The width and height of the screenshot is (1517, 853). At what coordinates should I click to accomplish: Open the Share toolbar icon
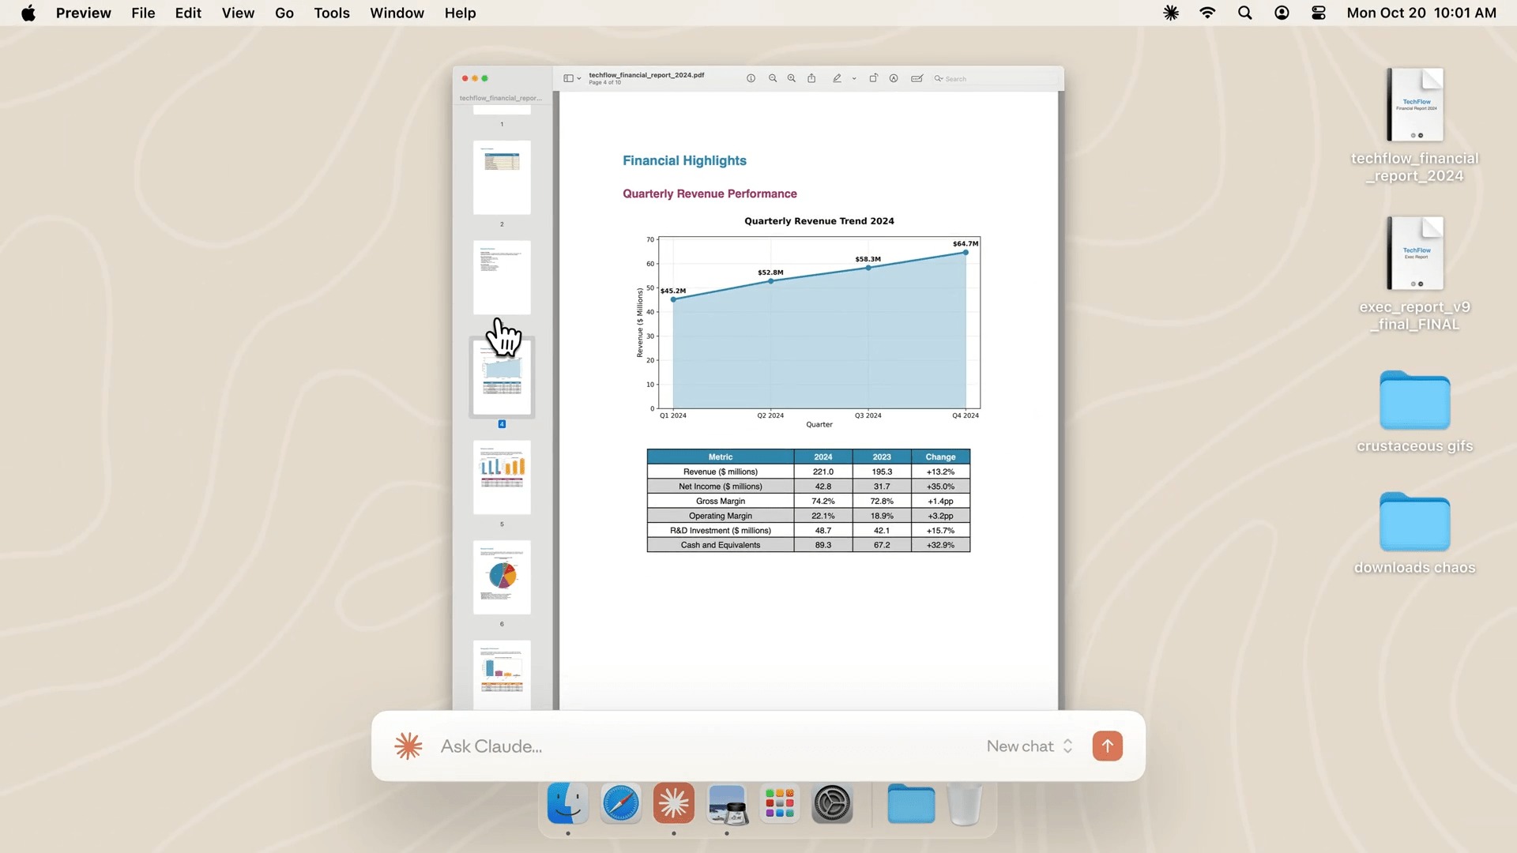pyautogui.click(x=811, y=78)
